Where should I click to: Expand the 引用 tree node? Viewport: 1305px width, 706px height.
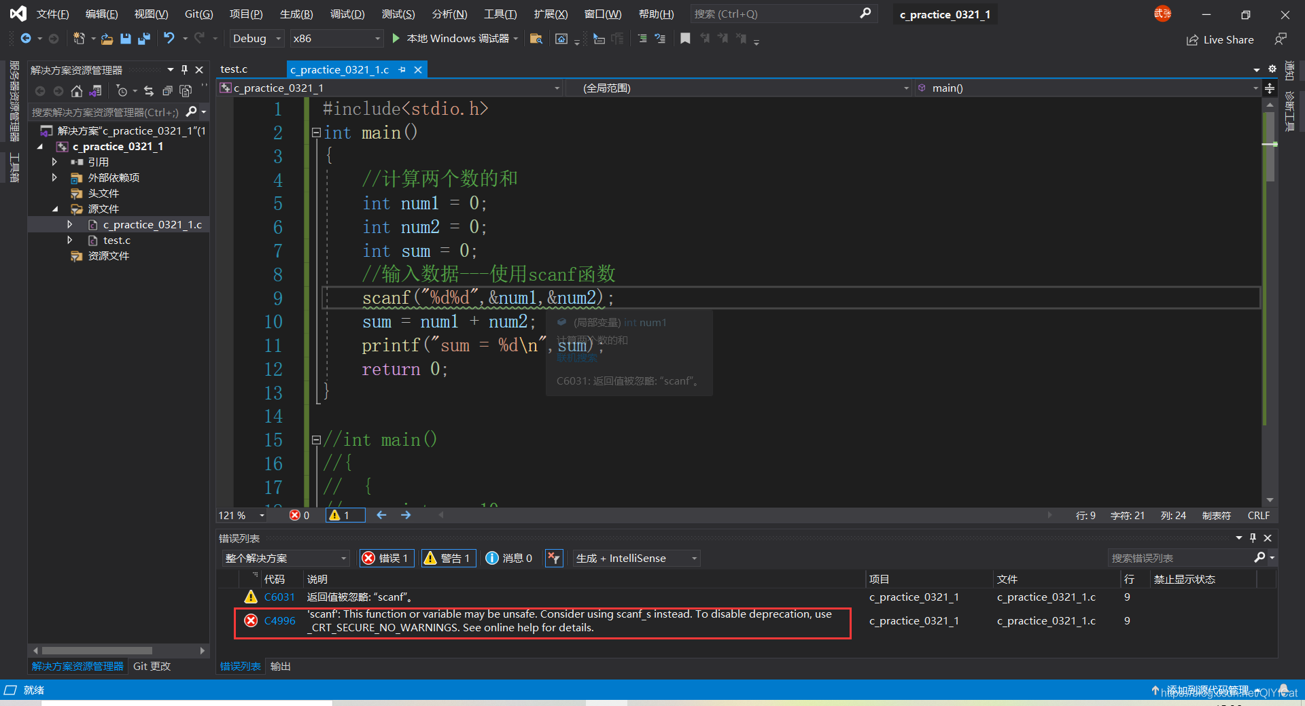(54, 162)
